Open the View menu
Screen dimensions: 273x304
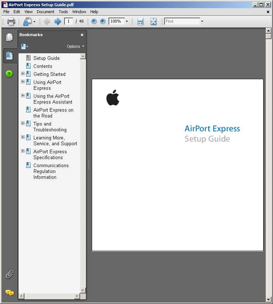(x=28, y=12)
